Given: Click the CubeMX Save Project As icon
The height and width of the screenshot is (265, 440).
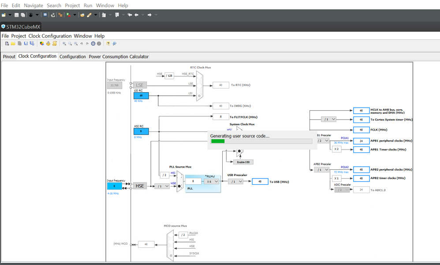Looking at the screenshot, I should pos(32,44).
